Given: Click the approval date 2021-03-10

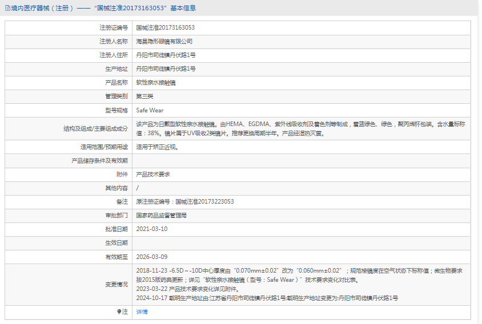Looking at the screenshot, I should point(152,229).
